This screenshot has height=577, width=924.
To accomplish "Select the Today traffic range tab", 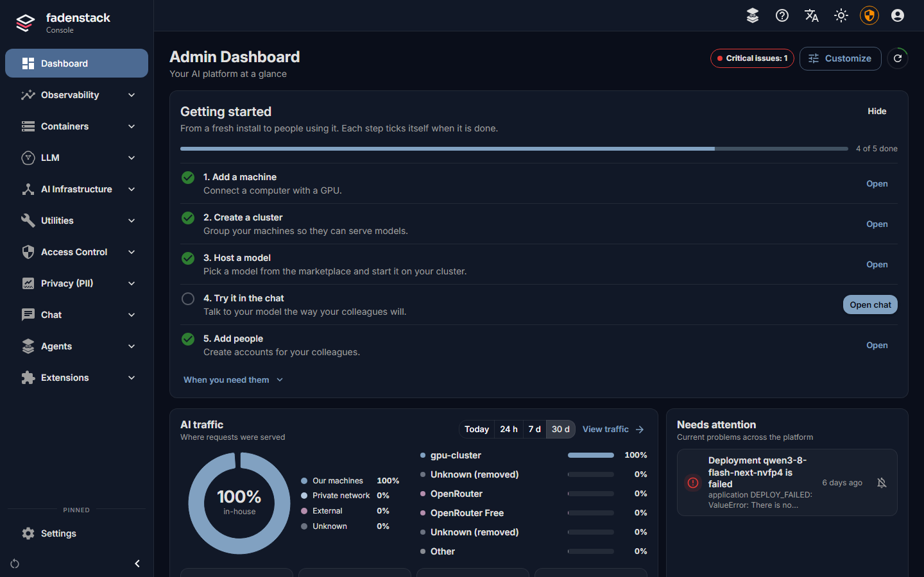I will point(477,430).
